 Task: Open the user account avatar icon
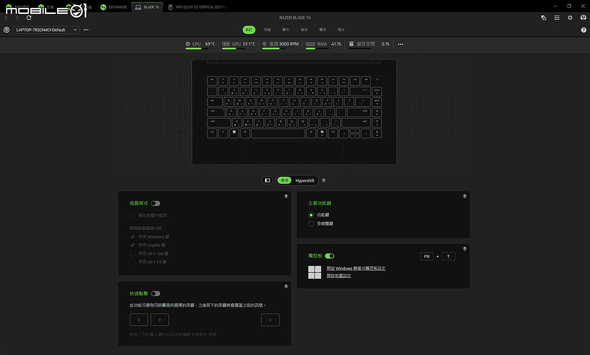point(583,18)
